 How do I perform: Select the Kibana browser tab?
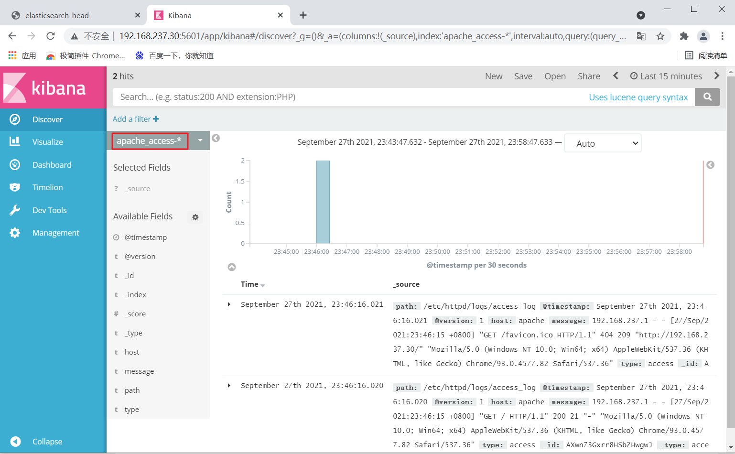coord(218,15)
